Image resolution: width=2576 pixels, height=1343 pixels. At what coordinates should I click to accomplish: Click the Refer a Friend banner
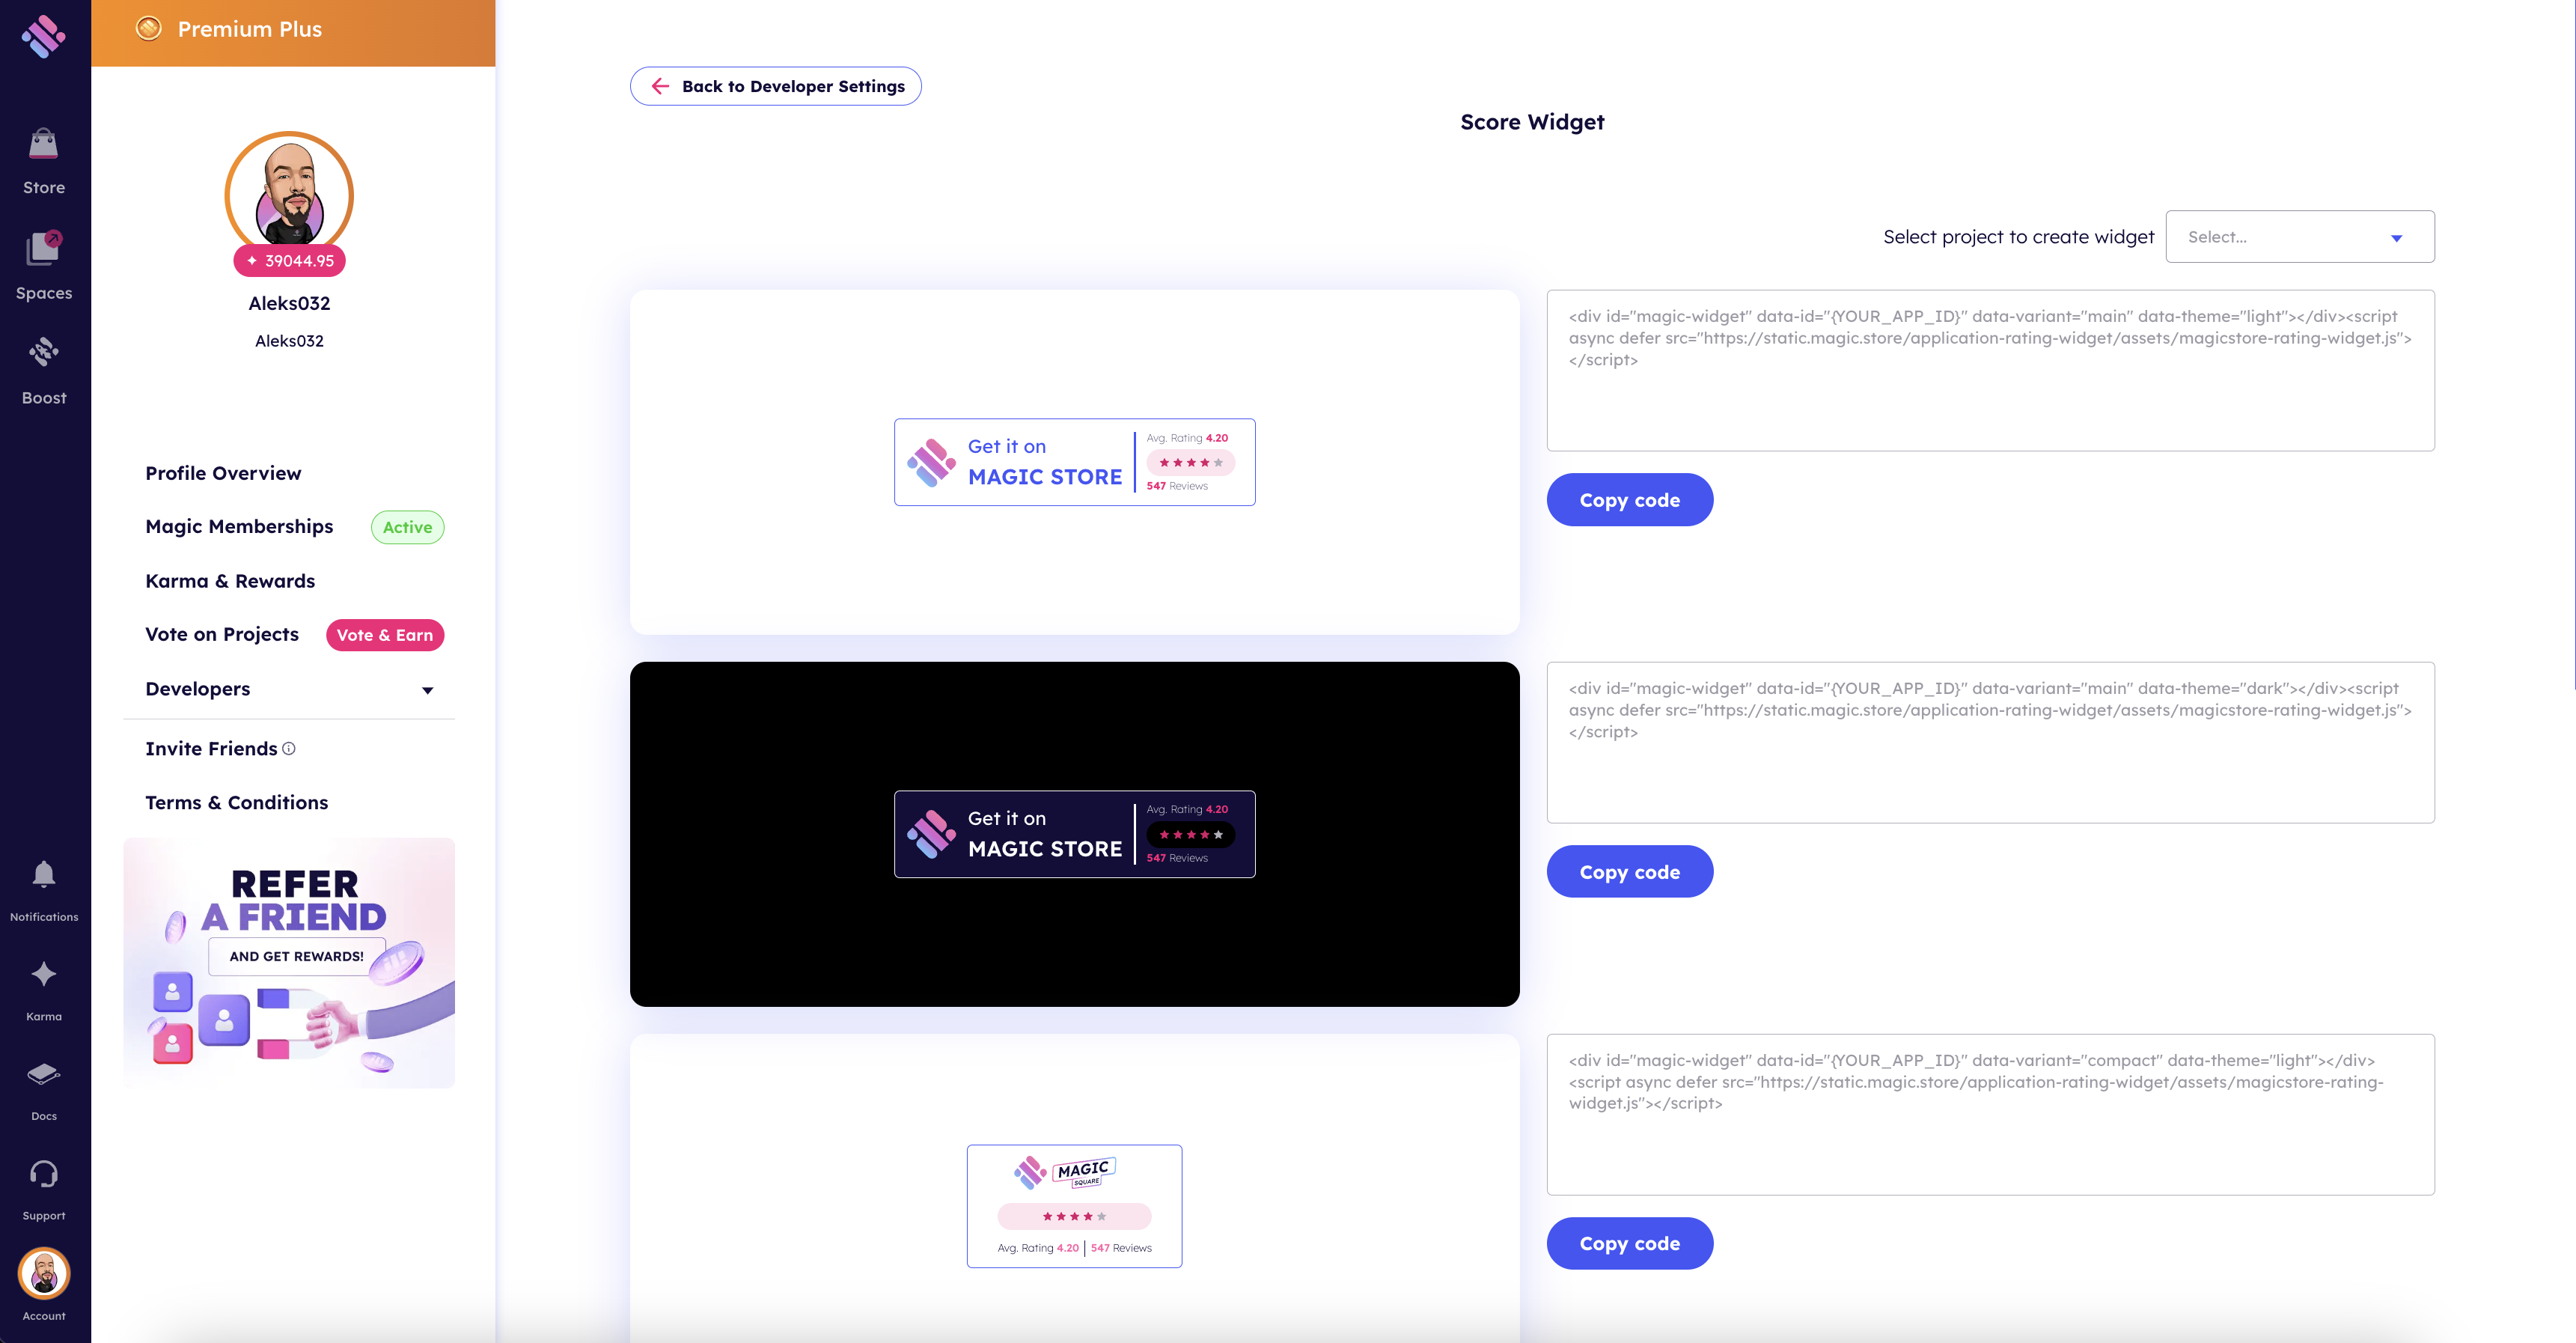pyautogui.click(x=289, y=963)
